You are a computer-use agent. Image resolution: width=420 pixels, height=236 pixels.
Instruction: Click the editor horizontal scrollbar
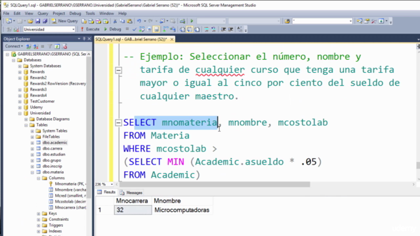pos(215,184)
